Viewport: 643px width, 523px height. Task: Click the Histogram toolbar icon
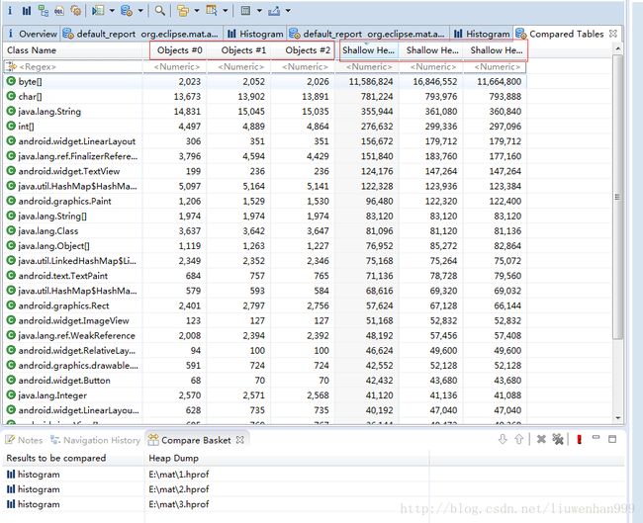(27, 11)
